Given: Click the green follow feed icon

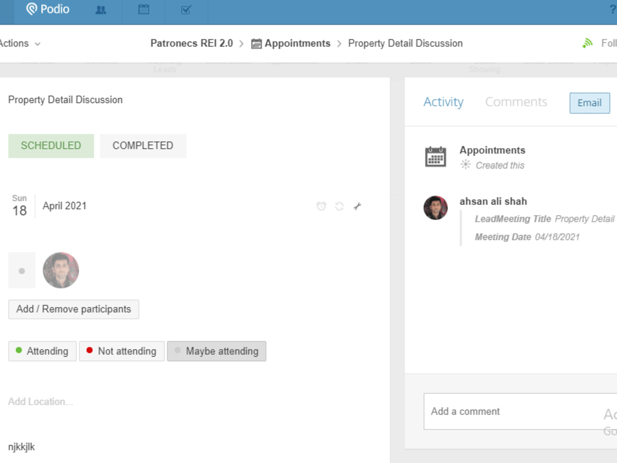Looking at the screenshot, I should [x=587, y=43].
